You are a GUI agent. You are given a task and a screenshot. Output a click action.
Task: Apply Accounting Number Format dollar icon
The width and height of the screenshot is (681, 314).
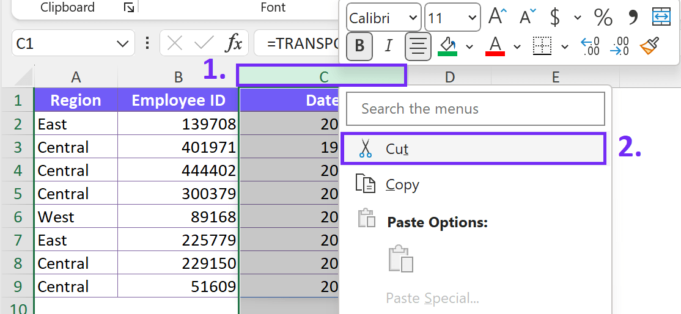554,17
